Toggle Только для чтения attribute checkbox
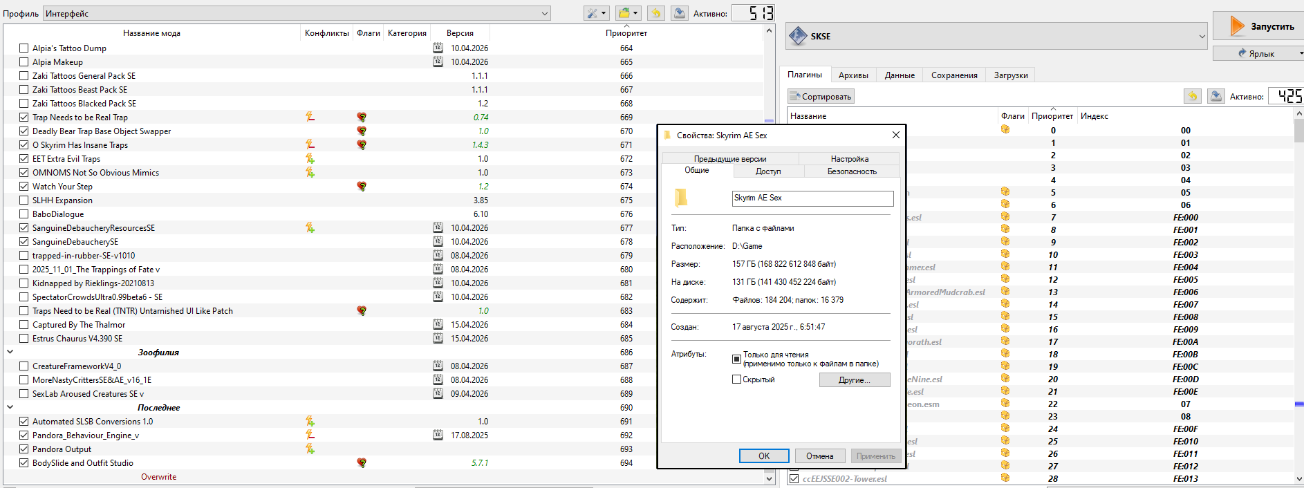 [736, 359]
